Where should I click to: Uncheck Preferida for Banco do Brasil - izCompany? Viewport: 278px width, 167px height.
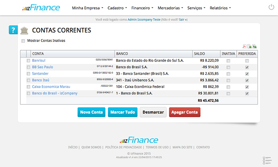pos(247,93)
